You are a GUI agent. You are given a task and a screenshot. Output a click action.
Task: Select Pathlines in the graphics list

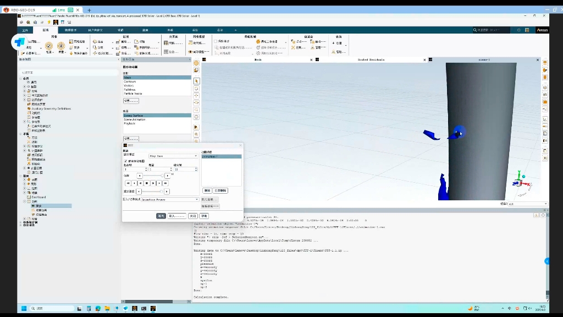pos(130,90)
